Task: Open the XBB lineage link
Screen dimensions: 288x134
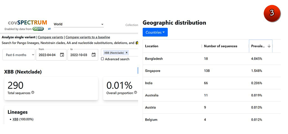Action: 15,119
